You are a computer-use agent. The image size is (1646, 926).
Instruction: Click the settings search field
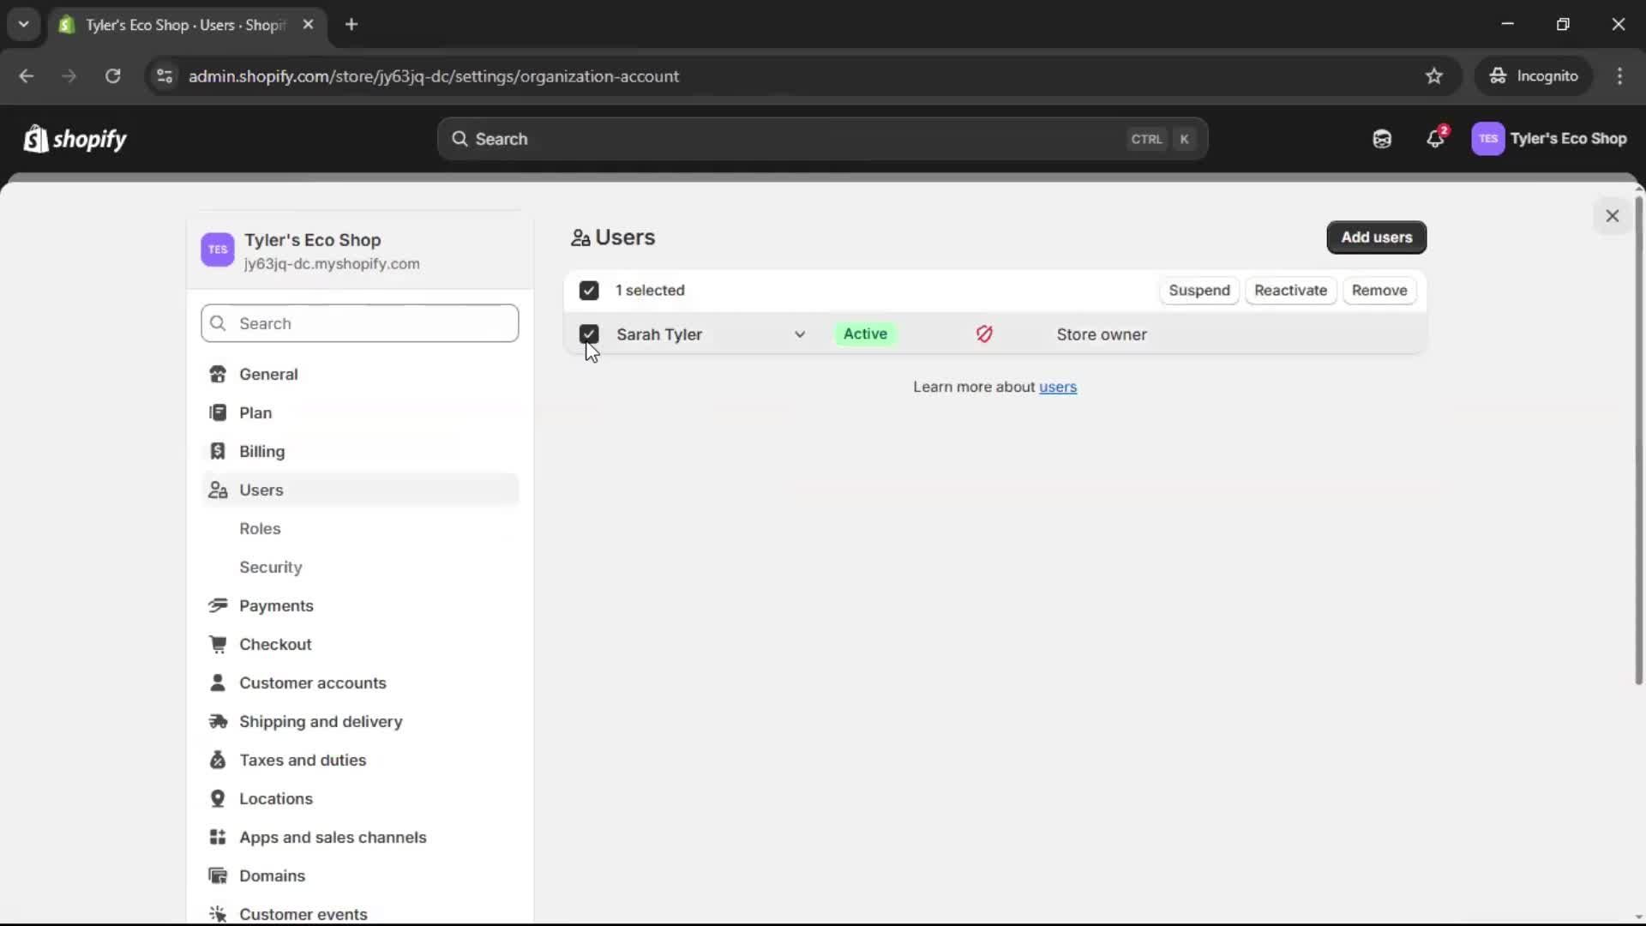pos(359,324)
